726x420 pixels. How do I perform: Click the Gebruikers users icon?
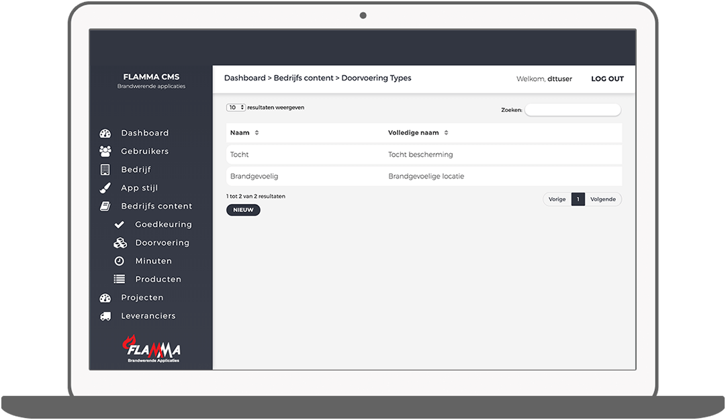tap(105, 151)
